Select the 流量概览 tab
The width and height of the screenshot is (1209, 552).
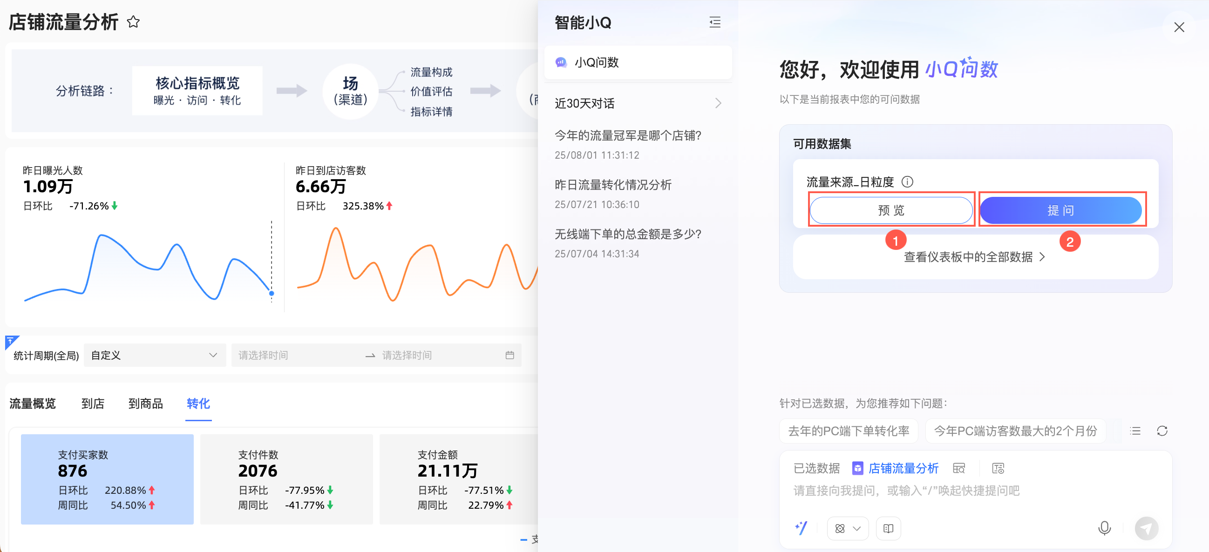(x=33, y=404)
